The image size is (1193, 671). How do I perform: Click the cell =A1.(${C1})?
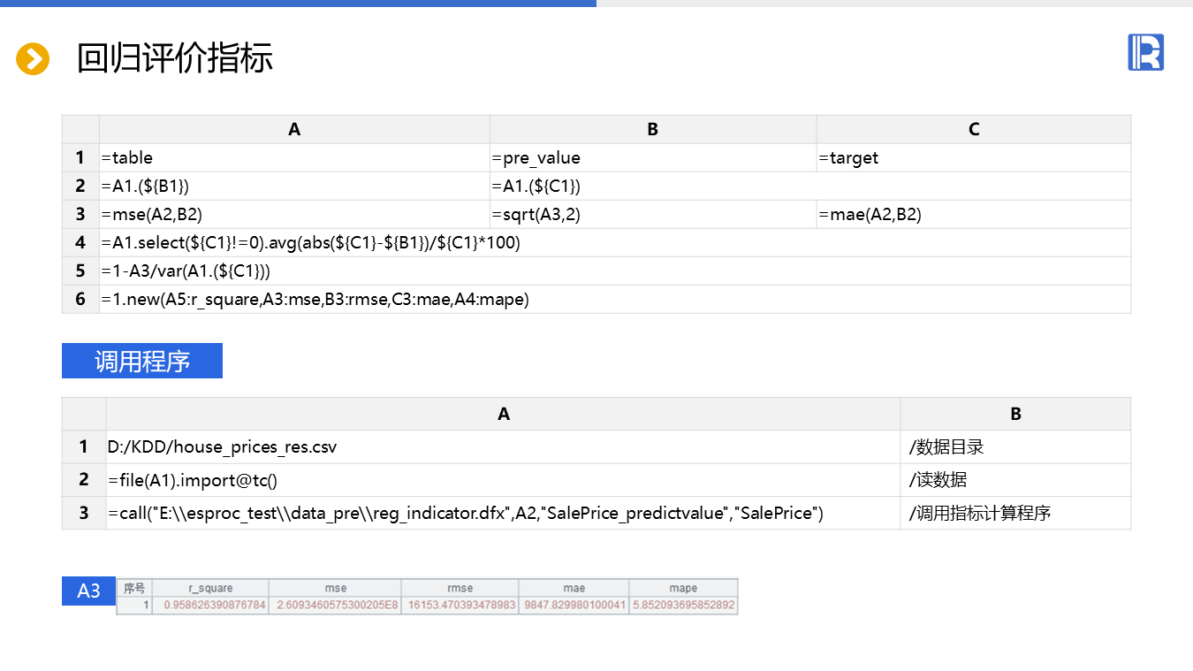(x=810, y=187)
